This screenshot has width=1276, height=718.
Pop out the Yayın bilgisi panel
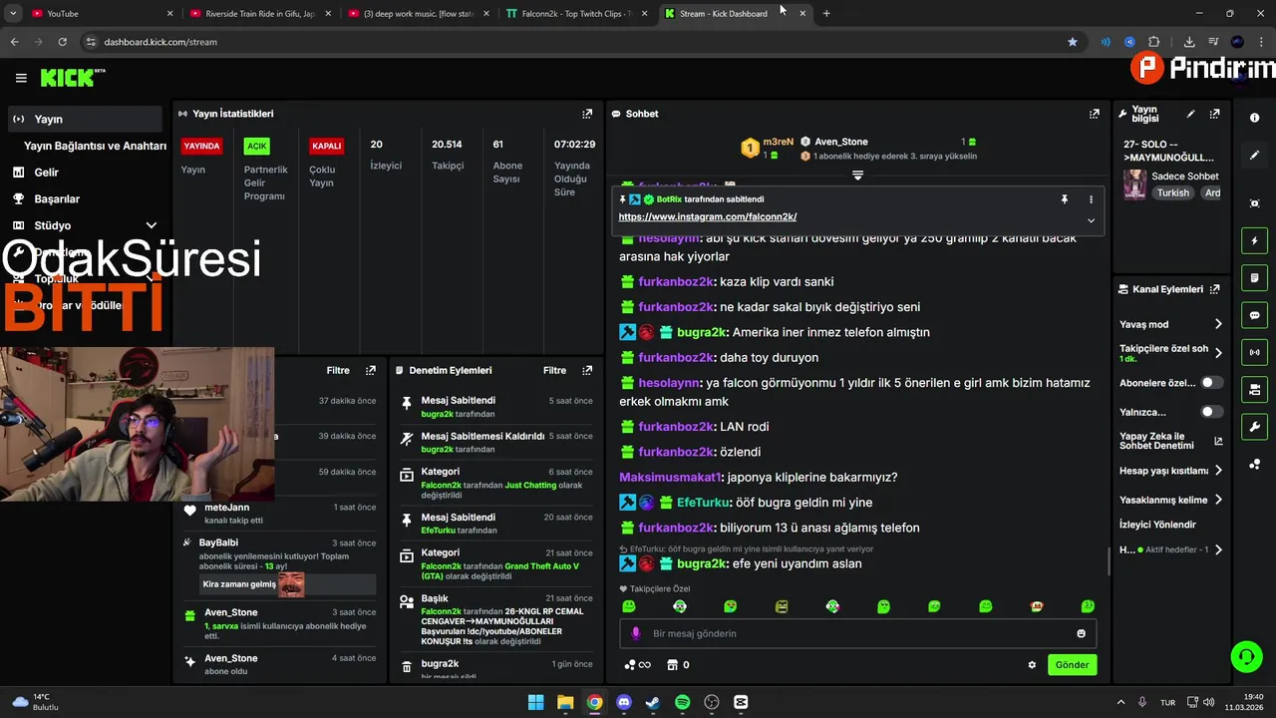(x=1214, y=114)
